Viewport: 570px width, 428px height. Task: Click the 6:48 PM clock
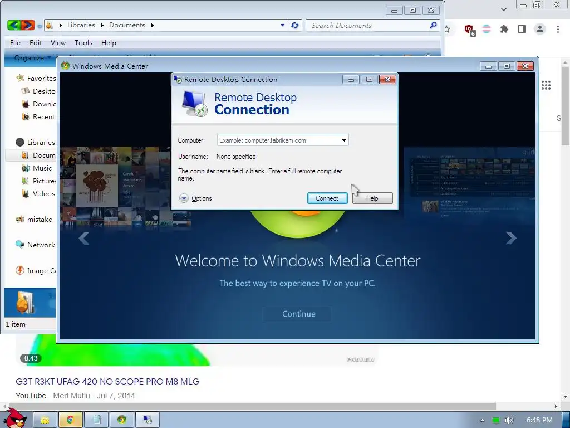(x=539, y=420)
